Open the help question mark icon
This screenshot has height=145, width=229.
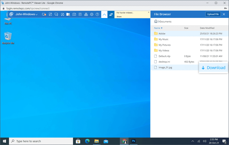[97, 14]
